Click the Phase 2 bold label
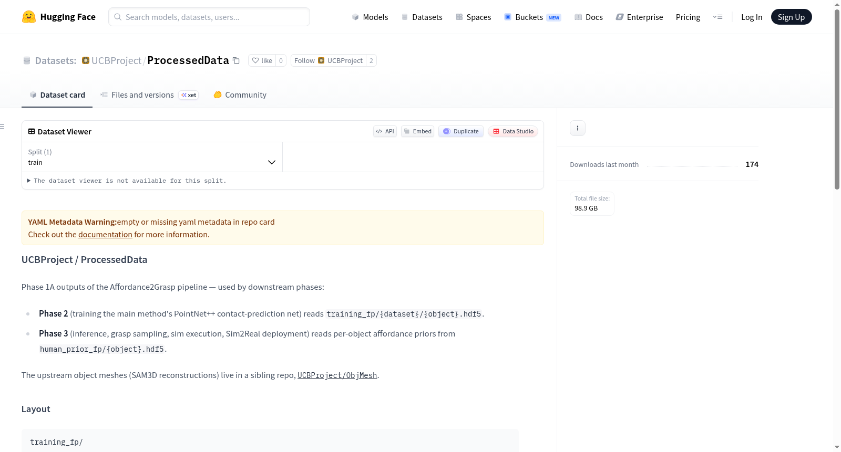Image resolution: width=841 pixels, height=452 pixels. [x=53, y=313]
